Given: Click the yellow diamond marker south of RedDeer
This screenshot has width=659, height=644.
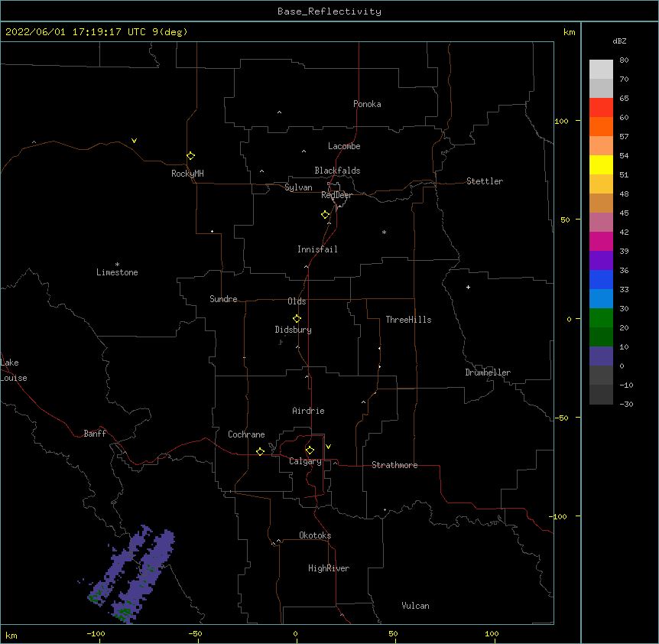Looking at the screenshot, I should pos(326,215).
